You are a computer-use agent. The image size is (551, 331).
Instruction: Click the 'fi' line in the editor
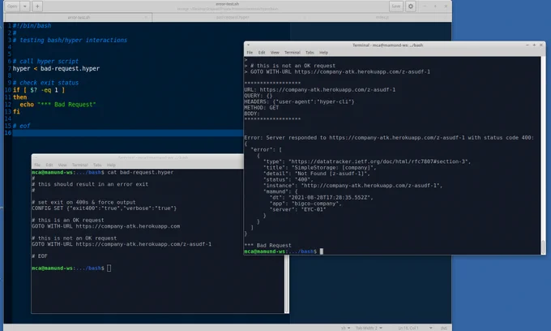(16, 111)
